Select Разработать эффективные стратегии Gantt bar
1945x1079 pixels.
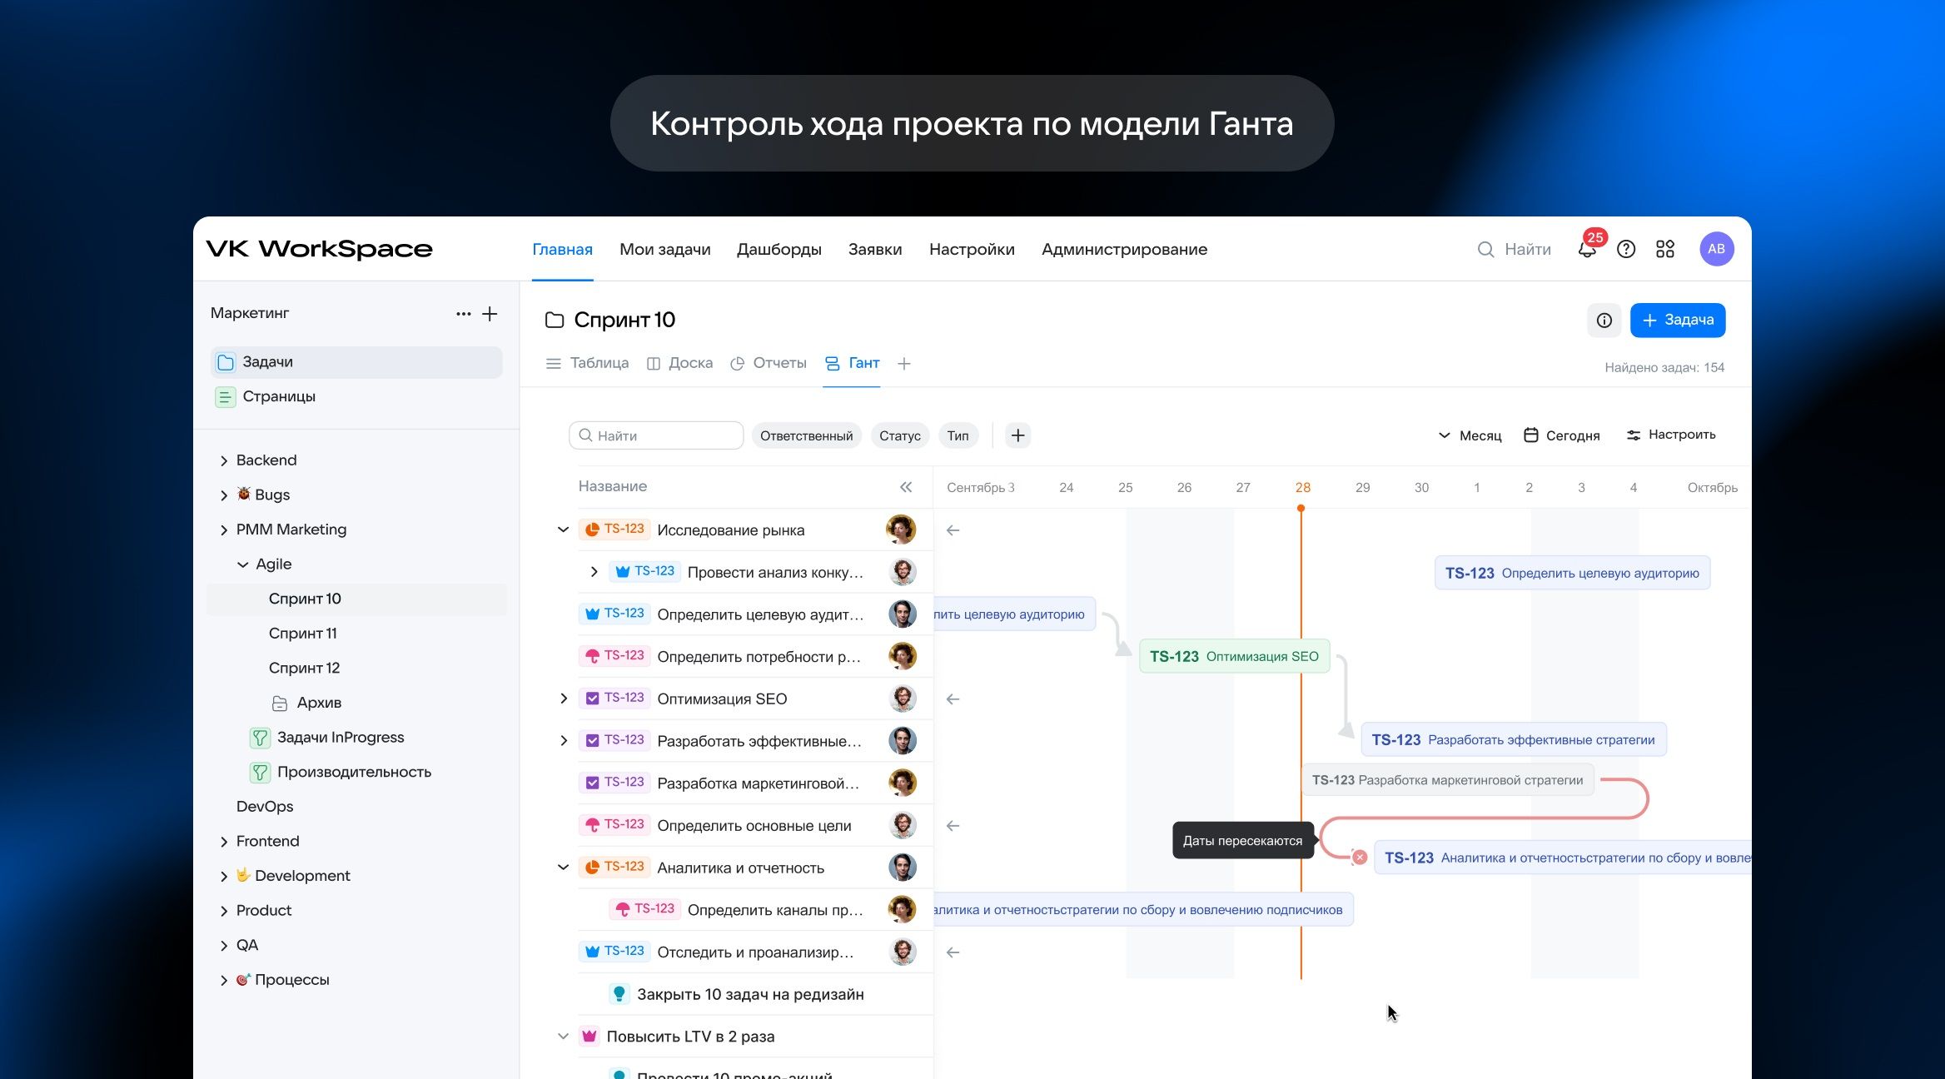pyautogui.click(x=1513, y=739)
